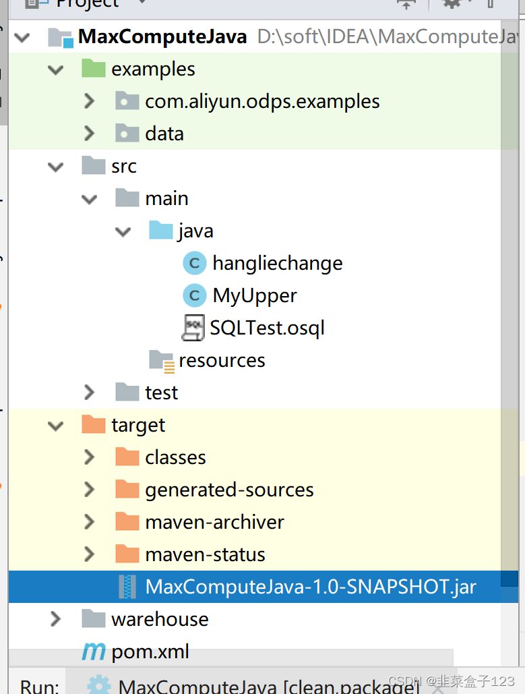The width and height of the screenshot is (525, 694).
Task: Open the MyUpper class
Action: tap(254, 296)
